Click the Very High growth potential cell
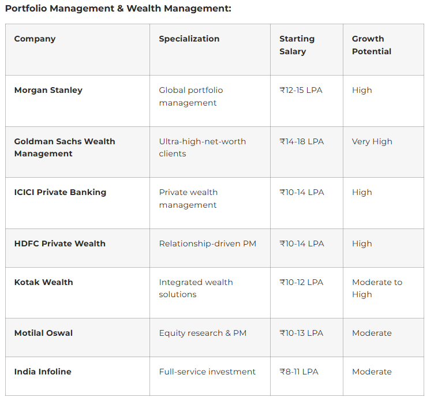Viewport: 434px width, 401px height. click(x=372, y=141)
